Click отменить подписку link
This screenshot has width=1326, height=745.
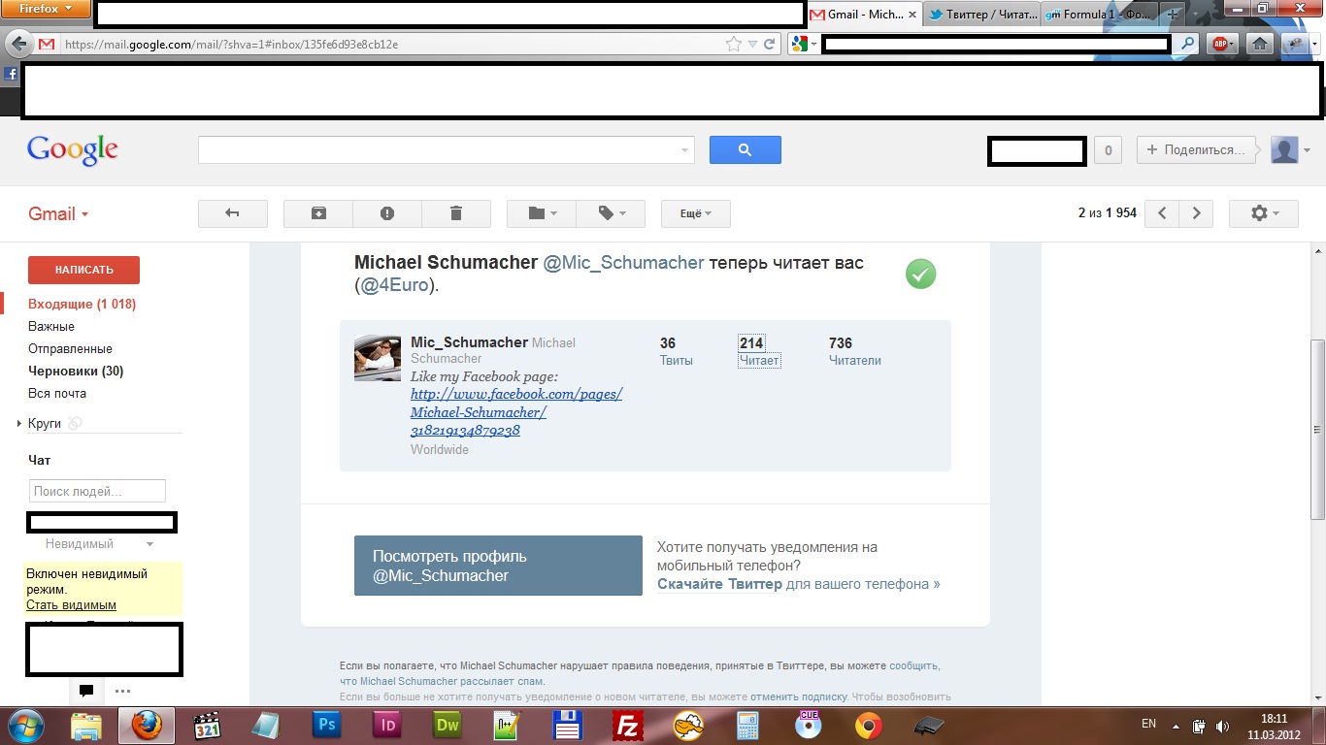(x=798, y=696)
